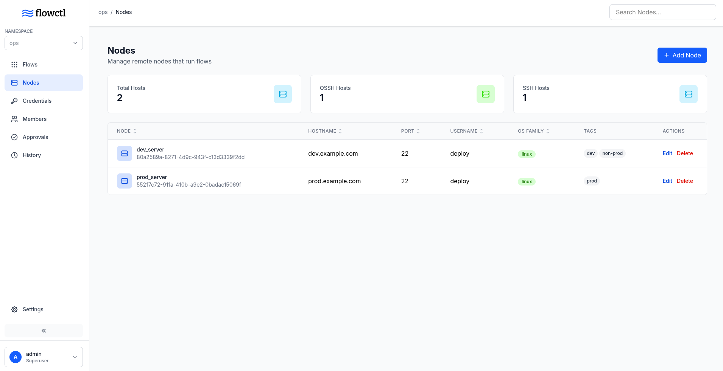Screen dimensions: 723x371
Task: Delete the prod_server node
Action: coord(684,181)
